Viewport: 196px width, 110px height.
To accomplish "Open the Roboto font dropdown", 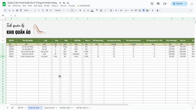I will (60, 10).
